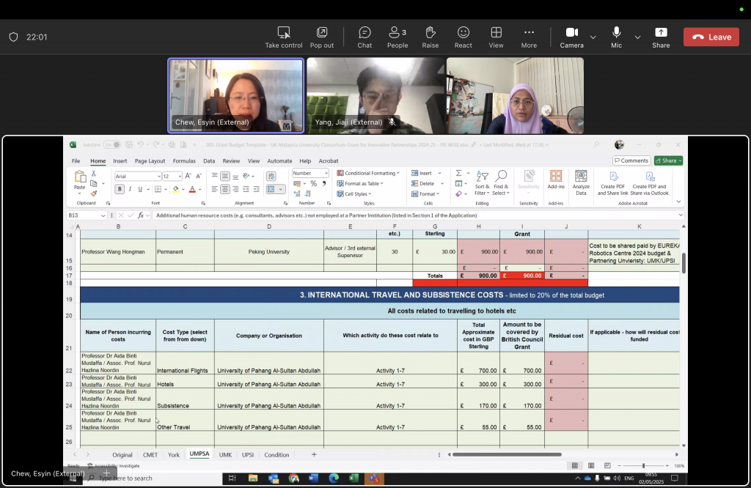Click the Insert Function fx icon

pos(141,215)
